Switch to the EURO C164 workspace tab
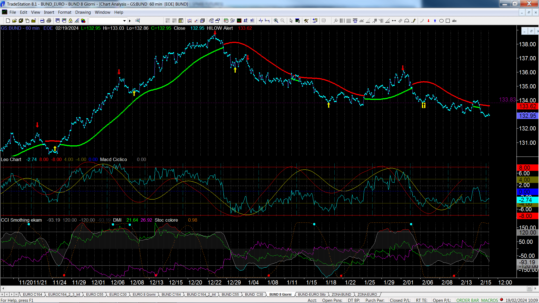Image resolution: width=539 pixels, height=303 pixels. tap(32, 294)
